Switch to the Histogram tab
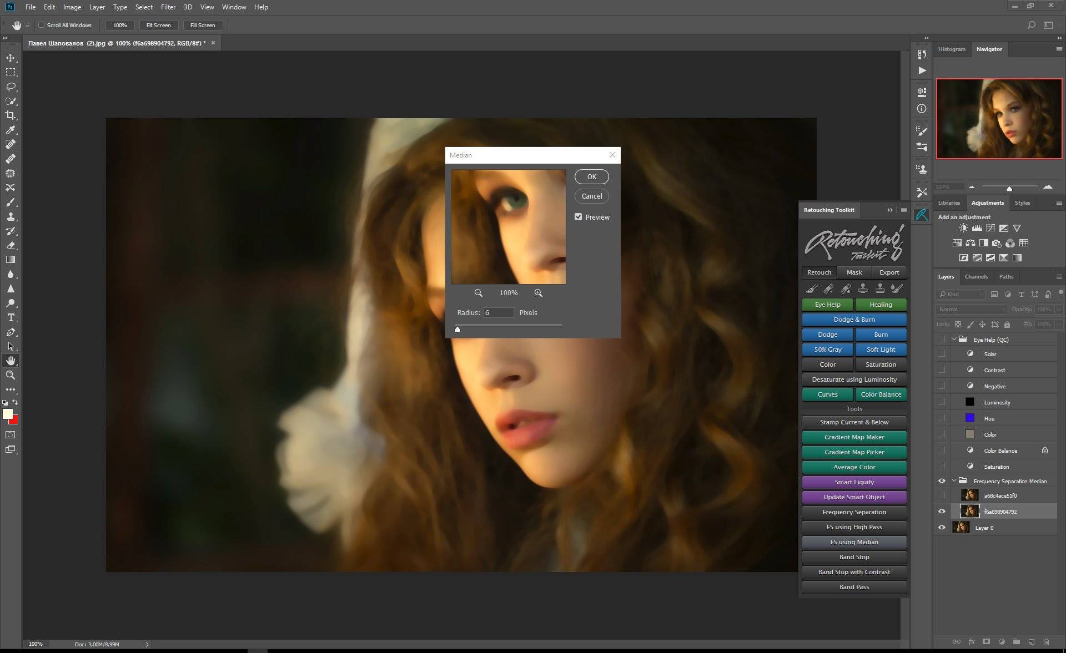 [952, 49]
